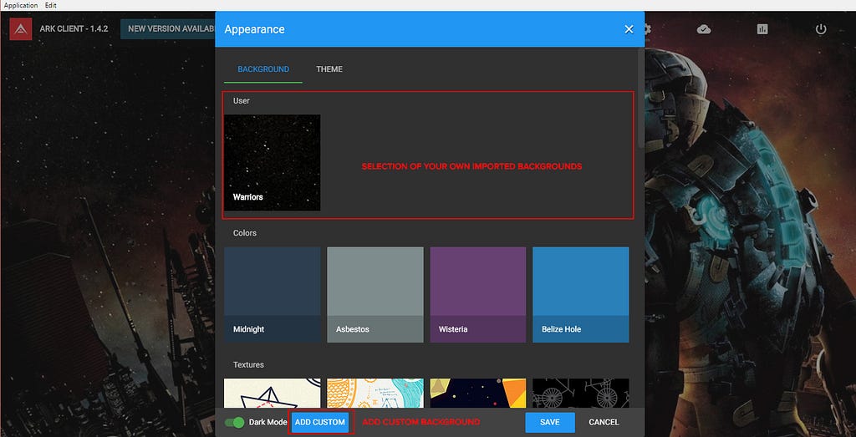Toggle the Dark Mode switch

click(x=235, y=422)
